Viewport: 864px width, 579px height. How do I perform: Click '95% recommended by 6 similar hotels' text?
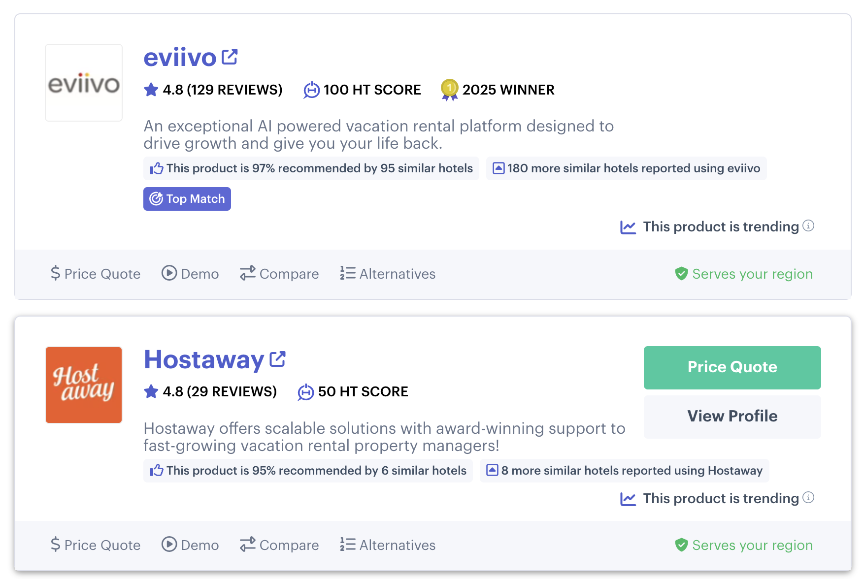click(316, 471)
